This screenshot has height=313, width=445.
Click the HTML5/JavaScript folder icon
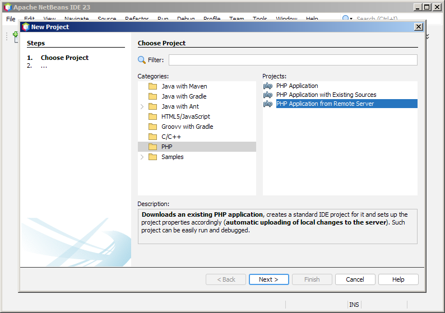pos(152,116)
